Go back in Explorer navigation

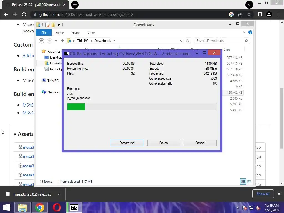42,41
